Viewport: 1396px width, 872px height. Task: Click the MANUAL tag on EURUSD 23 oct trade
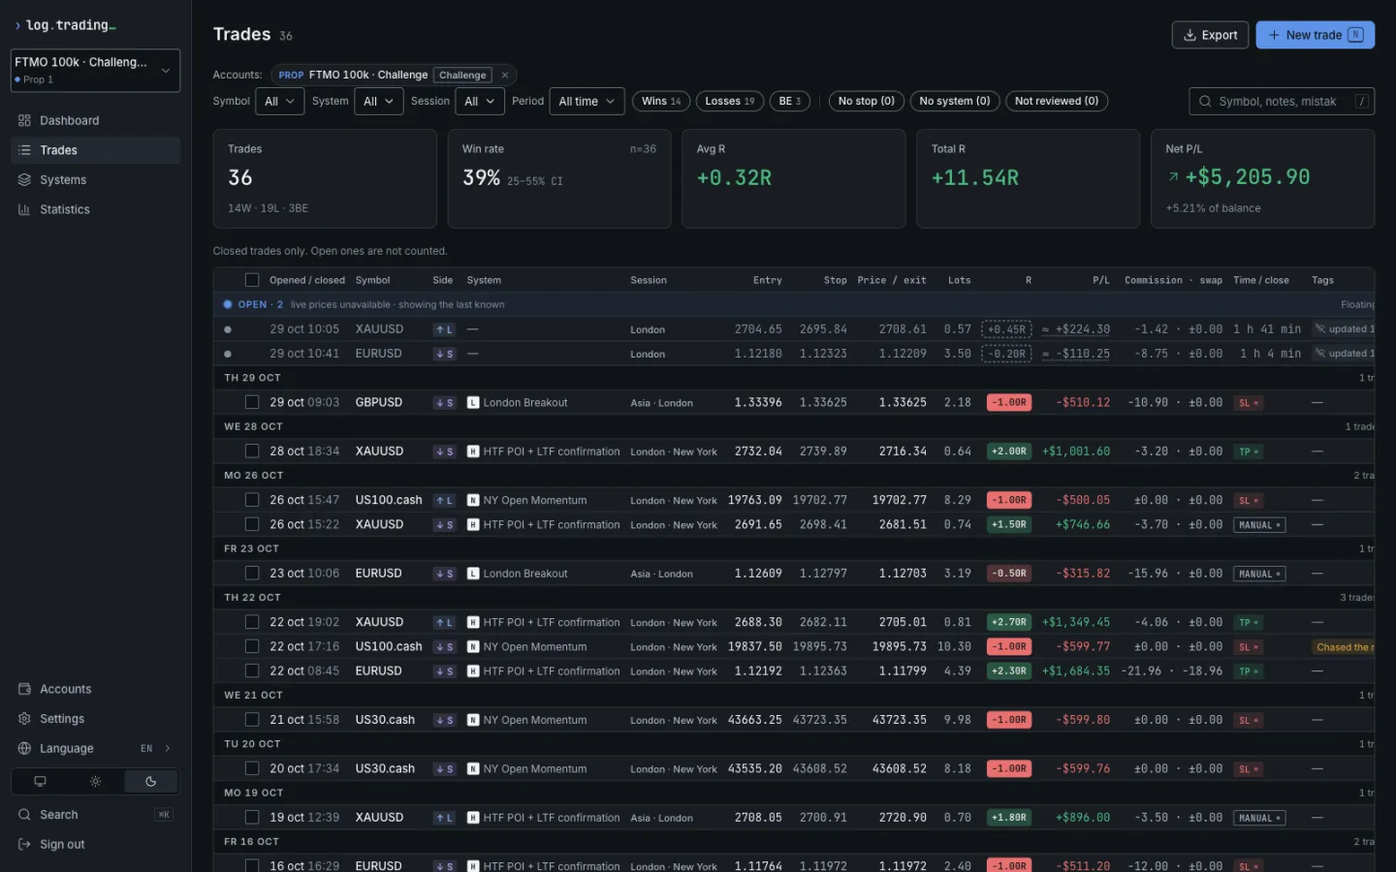[x=1259, y=574]
